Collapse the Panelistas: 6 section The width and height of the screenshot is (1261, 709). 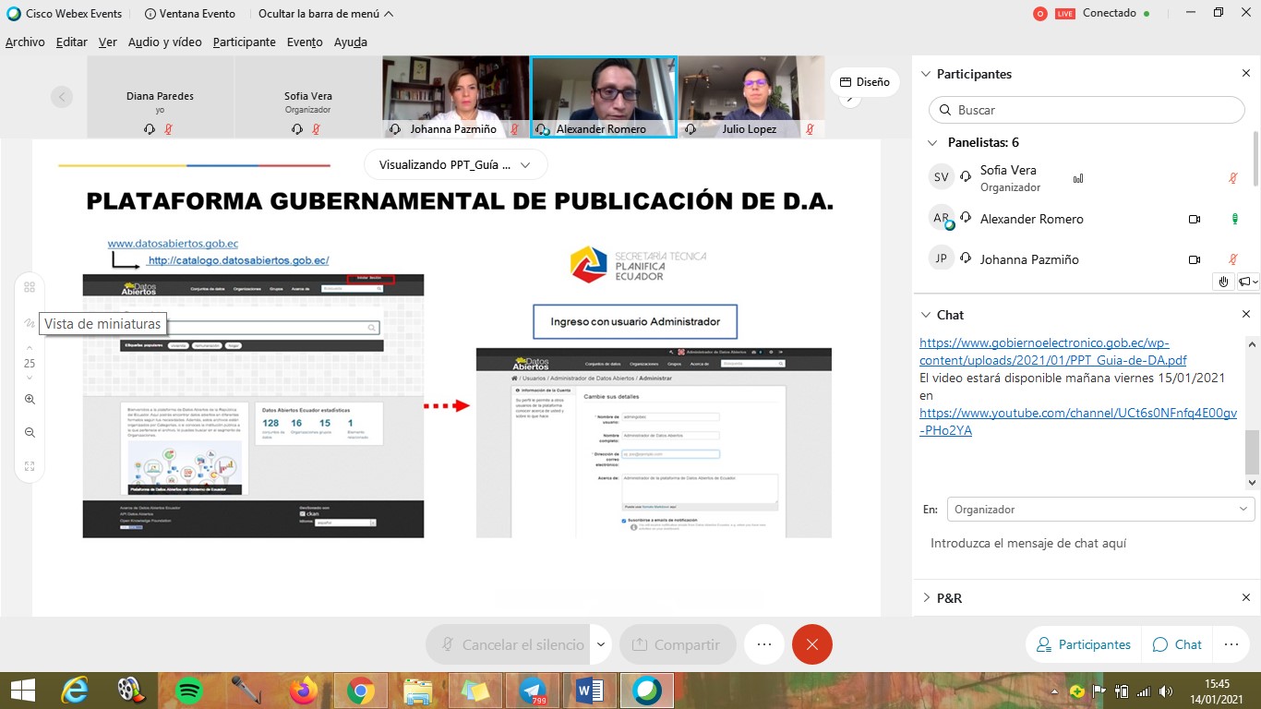pyautogui.click(x=932, y=142)
